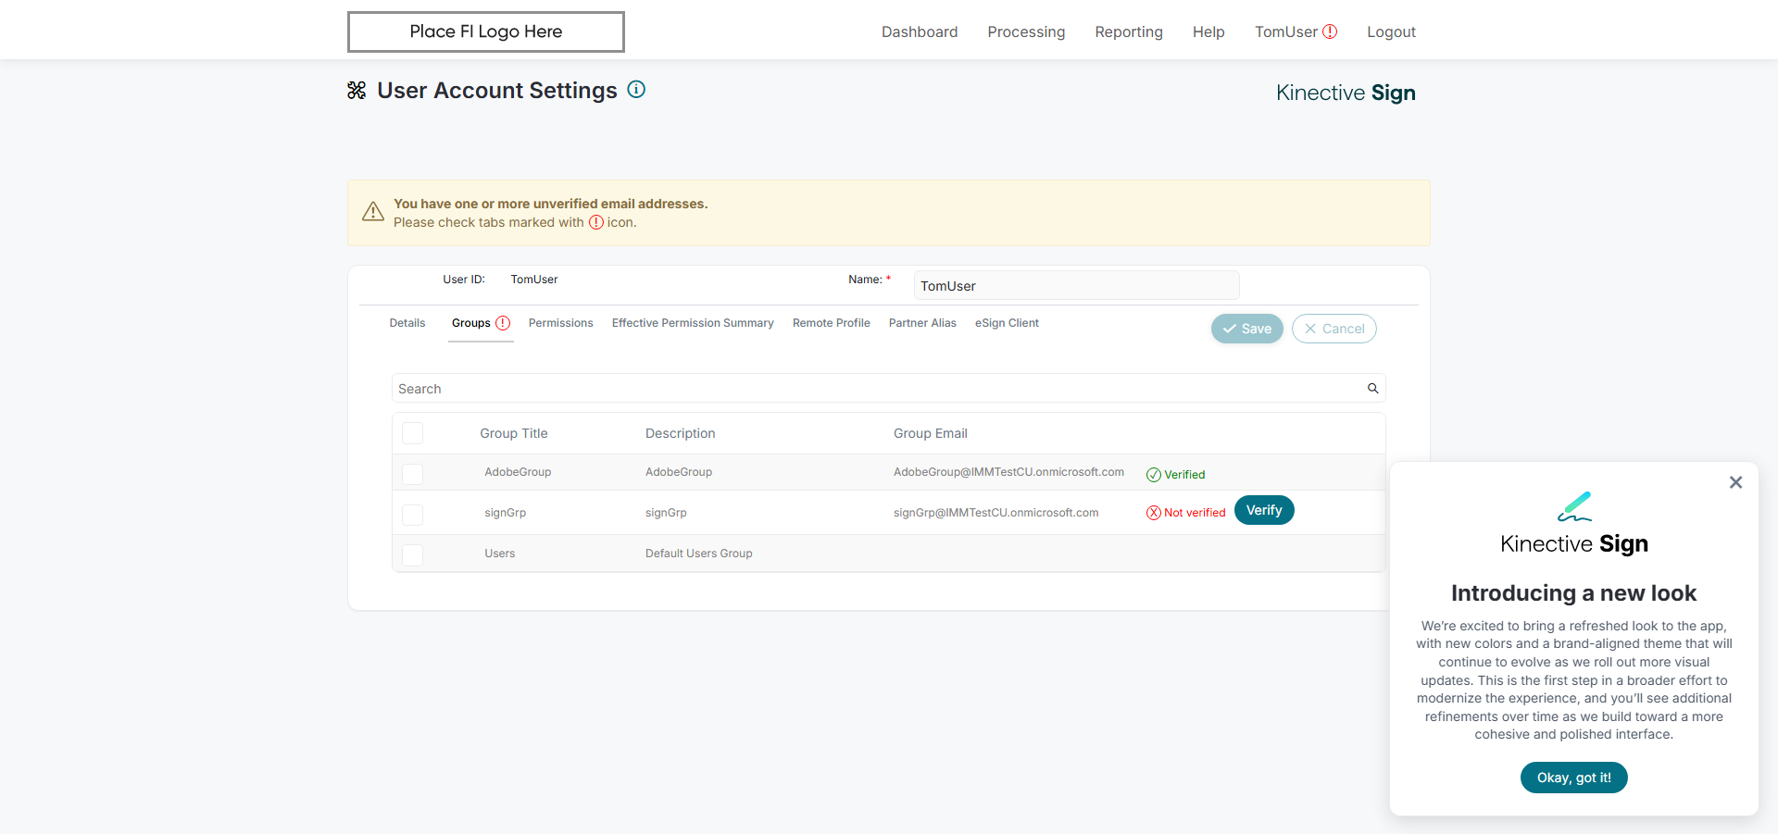Click the red alert icon on Groups tab
The height and width of the screenshot is (834, 1778).
[x=503, y=323]
